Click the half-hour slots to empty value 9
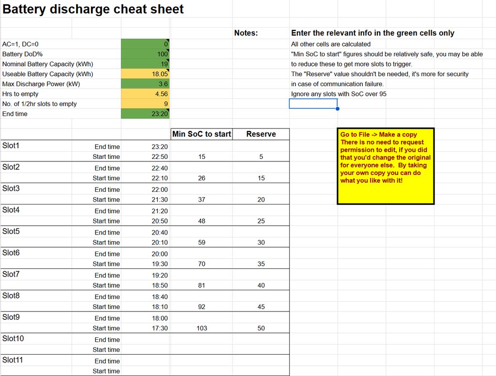 click(x=145, y=104)
